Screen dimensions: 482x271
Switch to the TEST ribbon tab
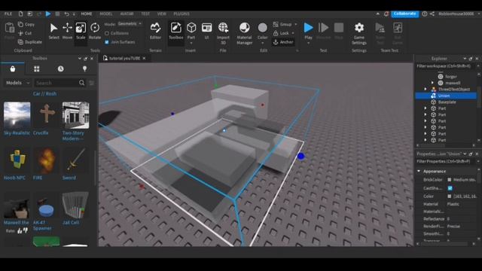pyautogui.click(x=145, y=14)
